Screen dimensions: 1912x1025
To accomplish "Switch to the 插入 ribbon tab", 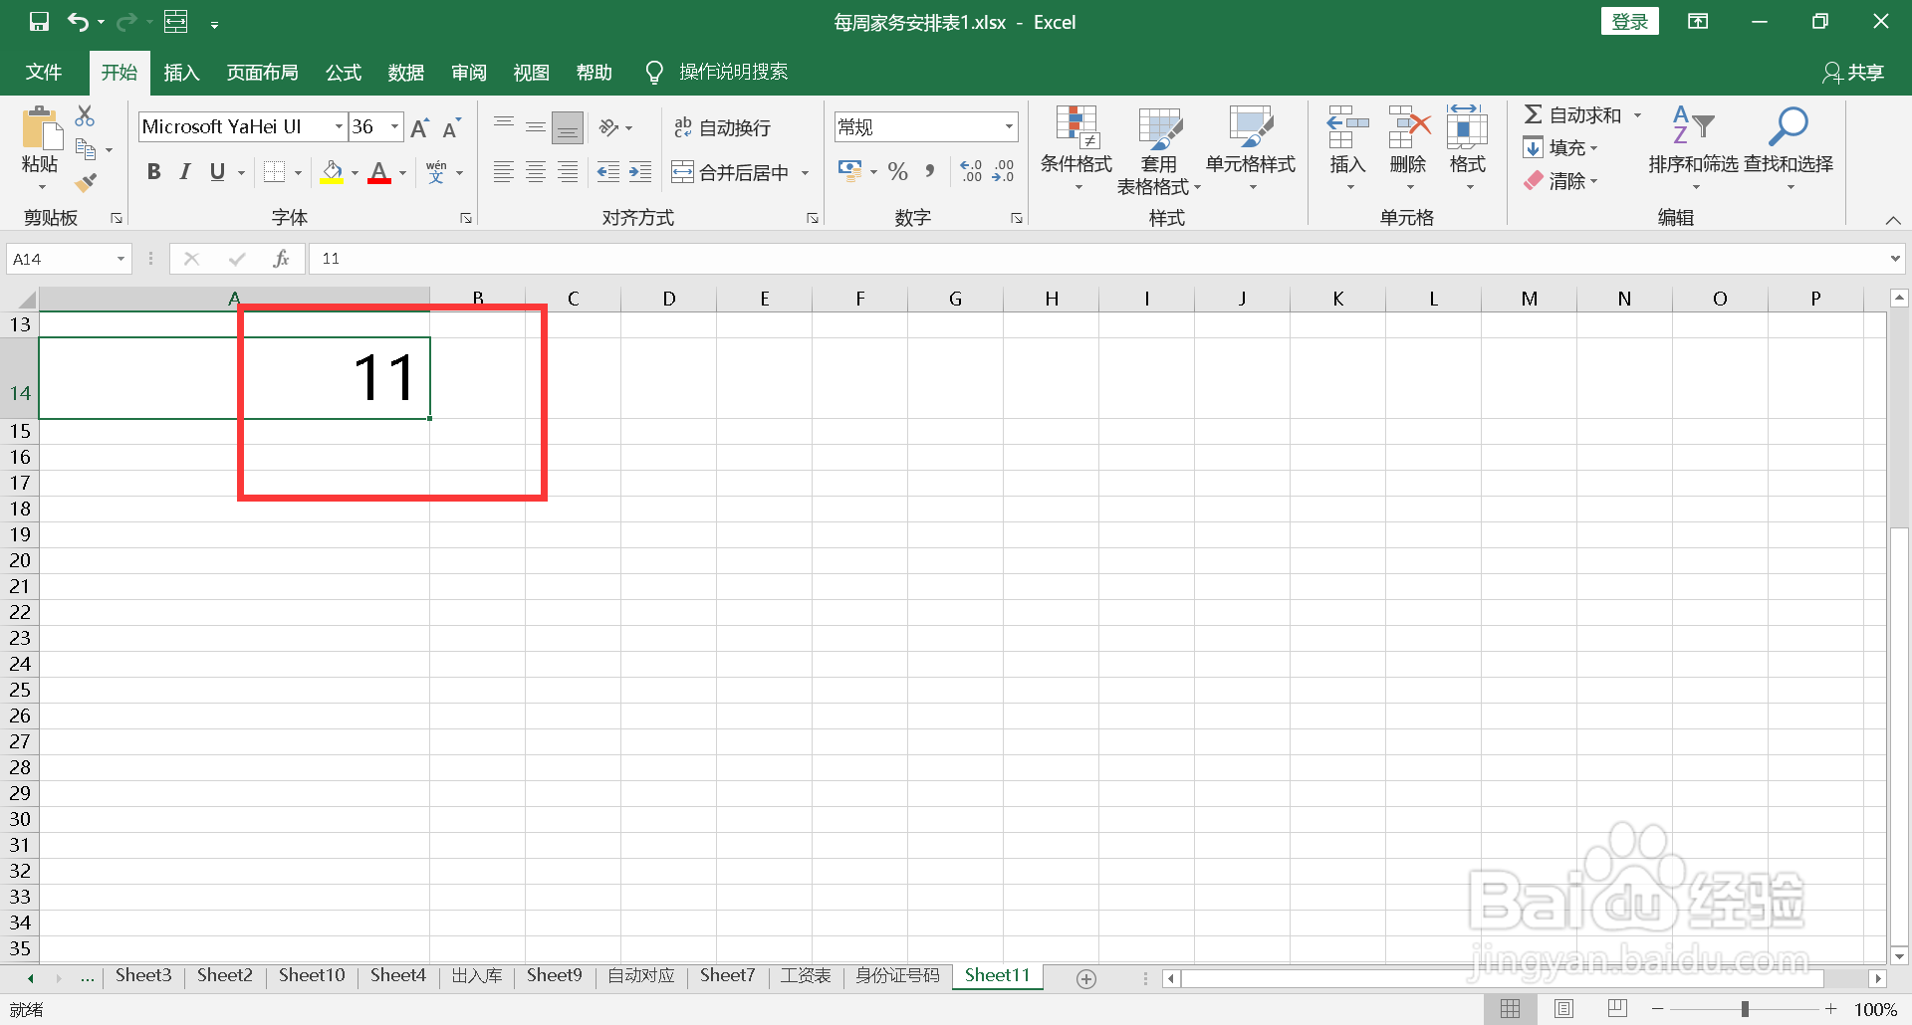I will (x=181, y=72).
